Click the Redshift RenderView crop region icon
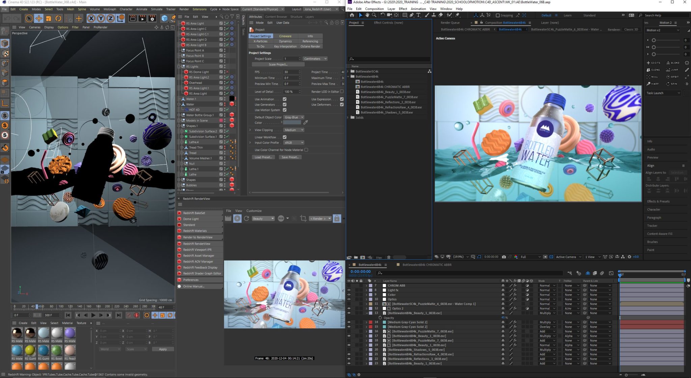 click(x=303, y=219)
